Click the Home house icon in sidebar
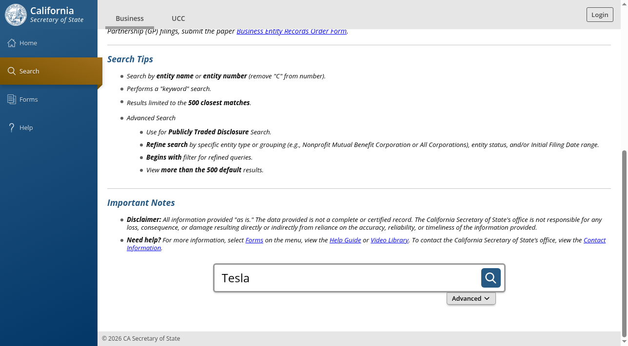 click(x=12, y=43)
